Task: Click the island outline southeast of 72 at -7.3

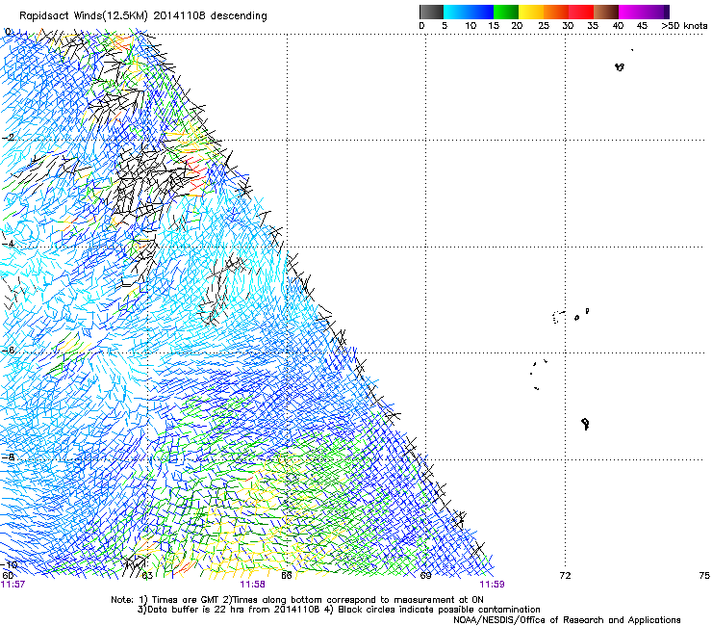Action: (585, 424)
